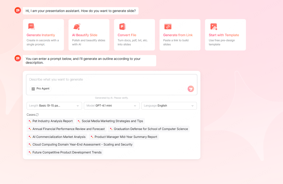Pick the Future Competitive Product Development Trends case

pyautogui.click(x=65, y=152)
